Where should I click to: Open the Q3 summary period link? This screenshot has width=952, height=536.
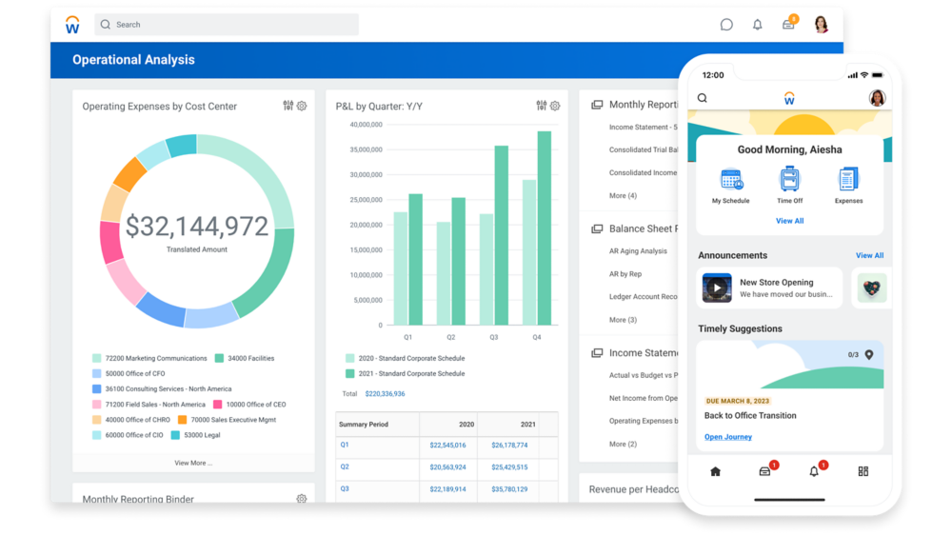(345, 488)
